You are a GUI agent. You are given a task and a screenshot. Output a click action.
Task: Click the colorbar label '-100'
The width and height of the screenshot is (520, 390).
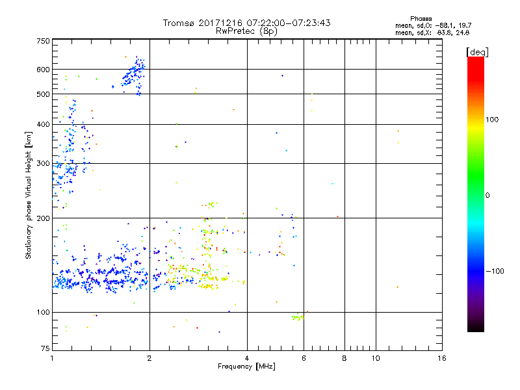click(x=495, y=271)
